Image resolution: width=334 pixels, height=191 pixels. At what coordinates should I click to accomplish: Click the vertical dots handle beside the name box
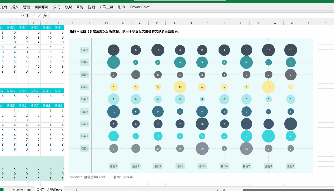28,15
